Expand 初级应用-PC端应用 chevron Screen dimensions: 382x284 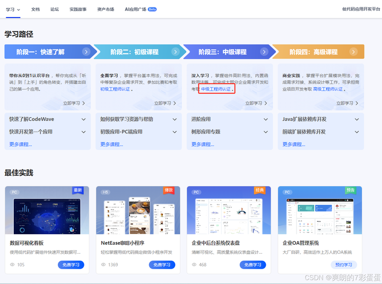tap(175, 132)
